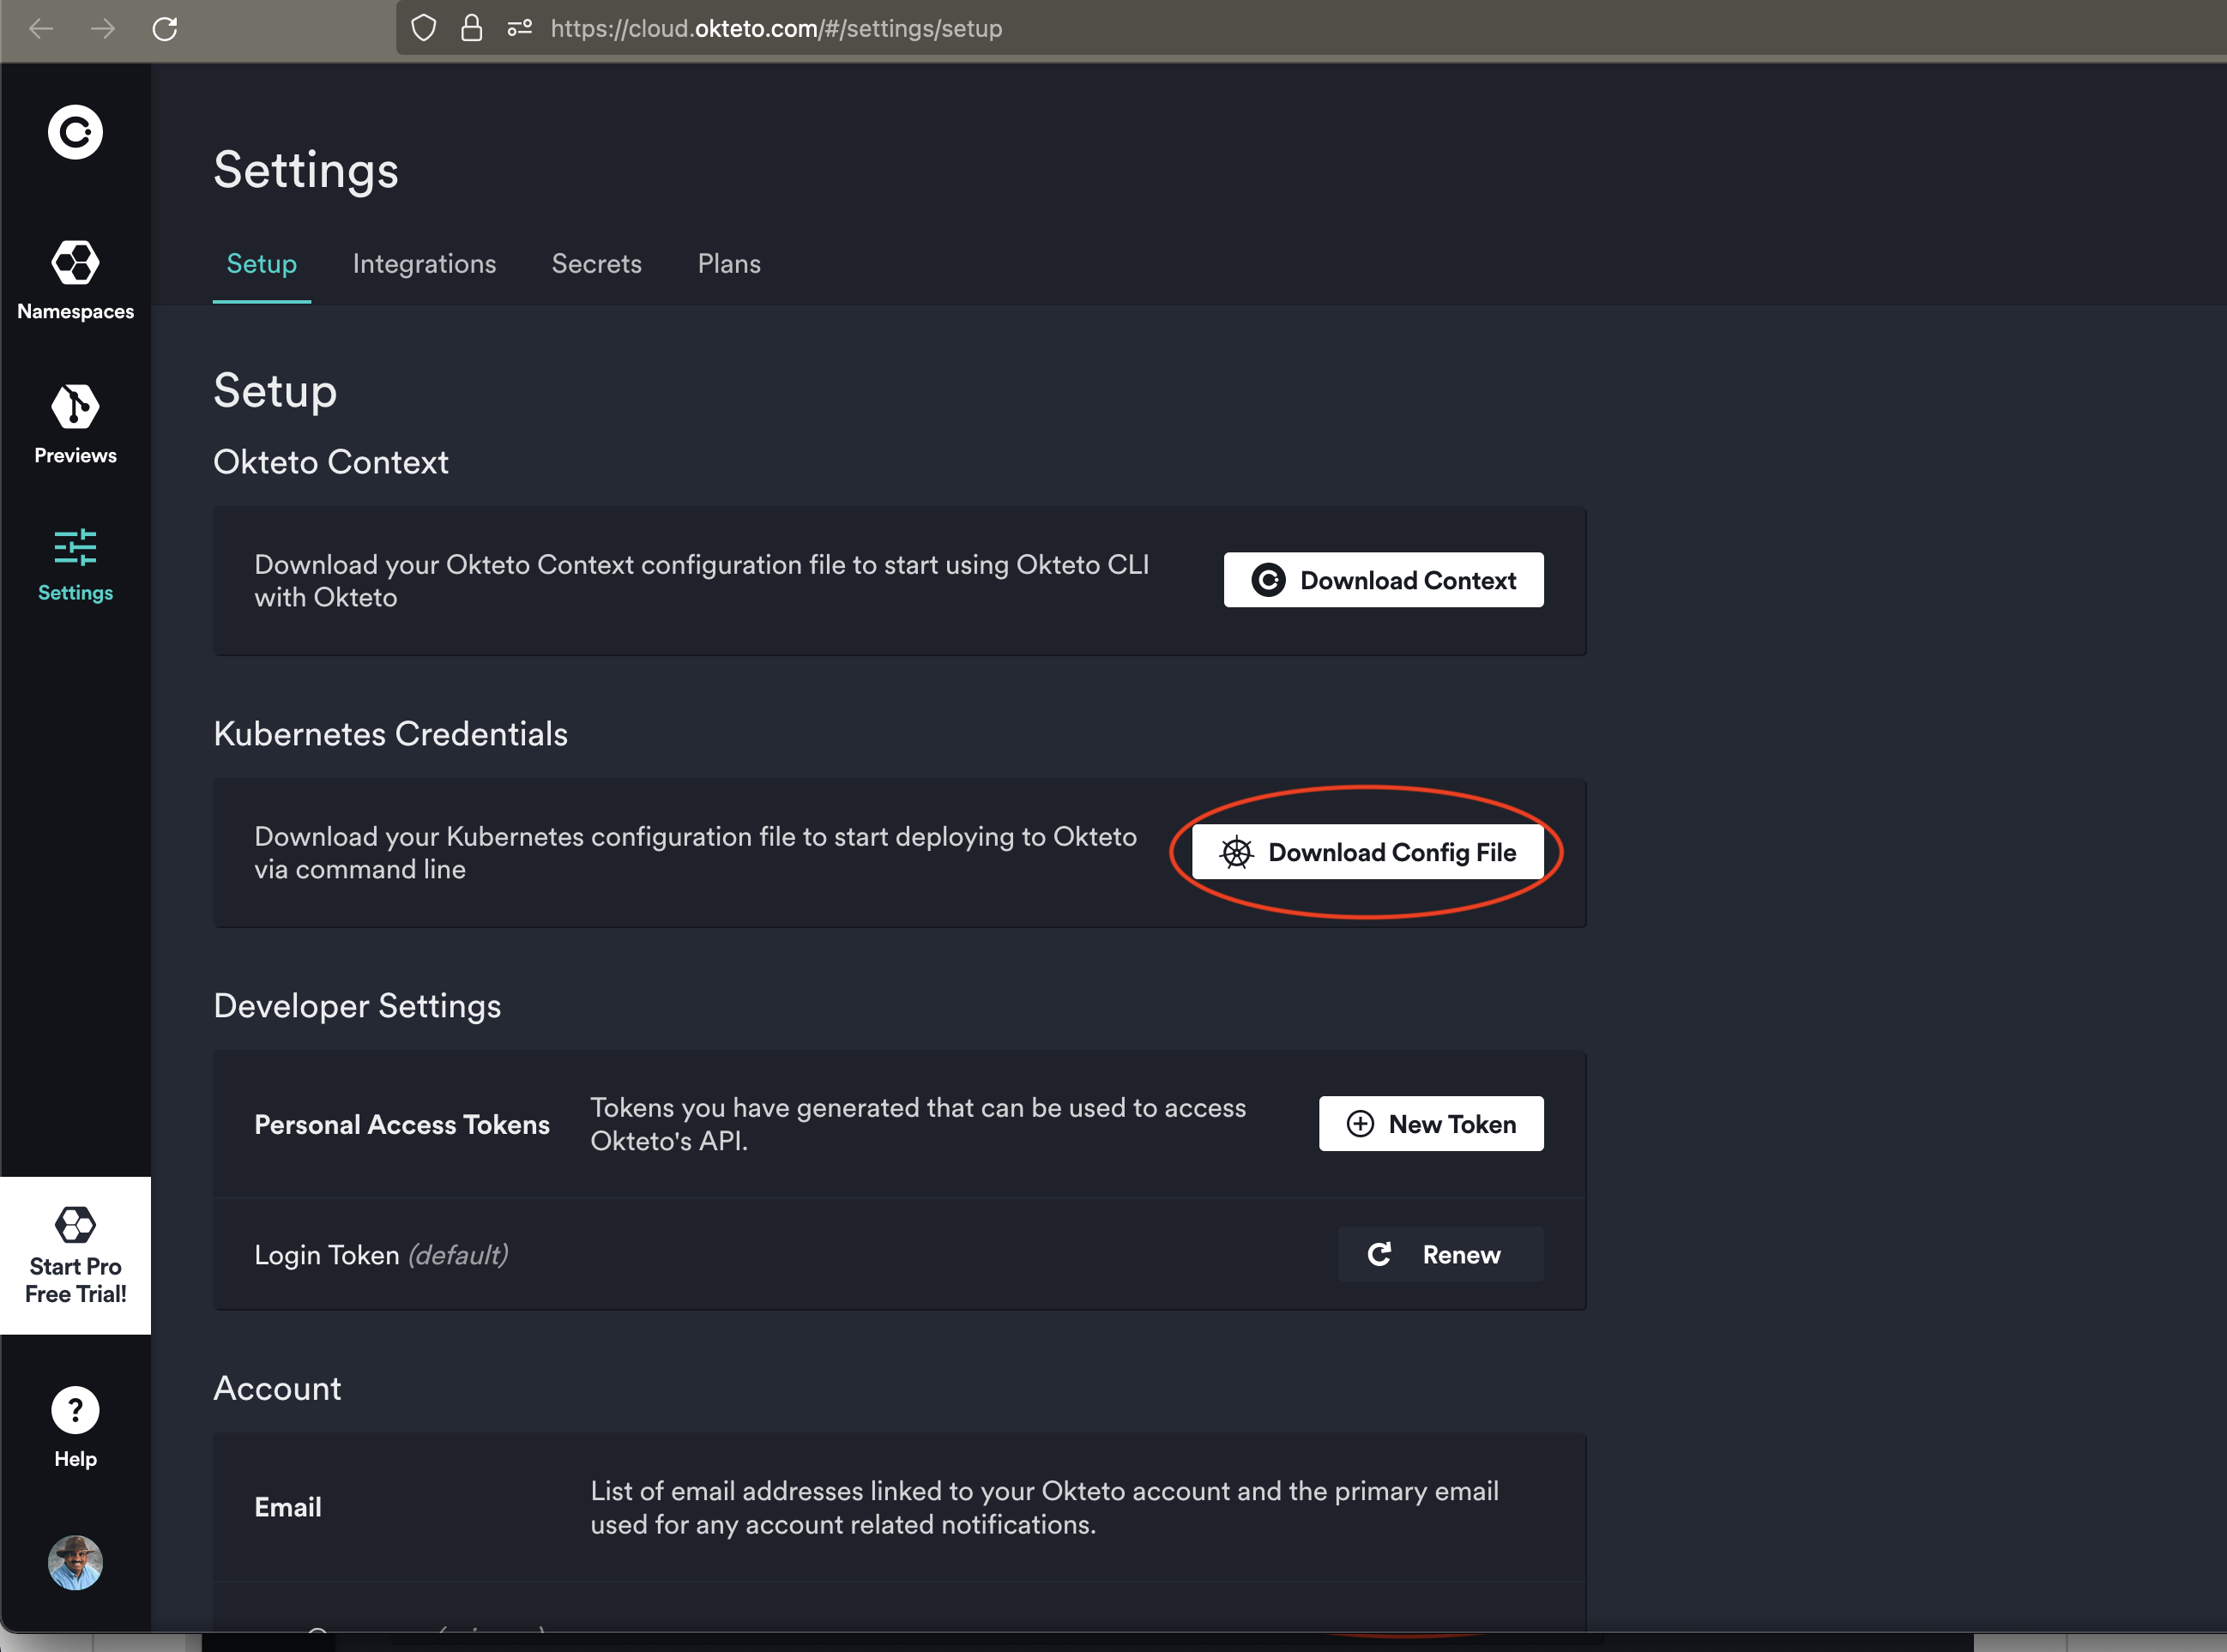Renew the default Login Token

click(x=1439, y=1254)
